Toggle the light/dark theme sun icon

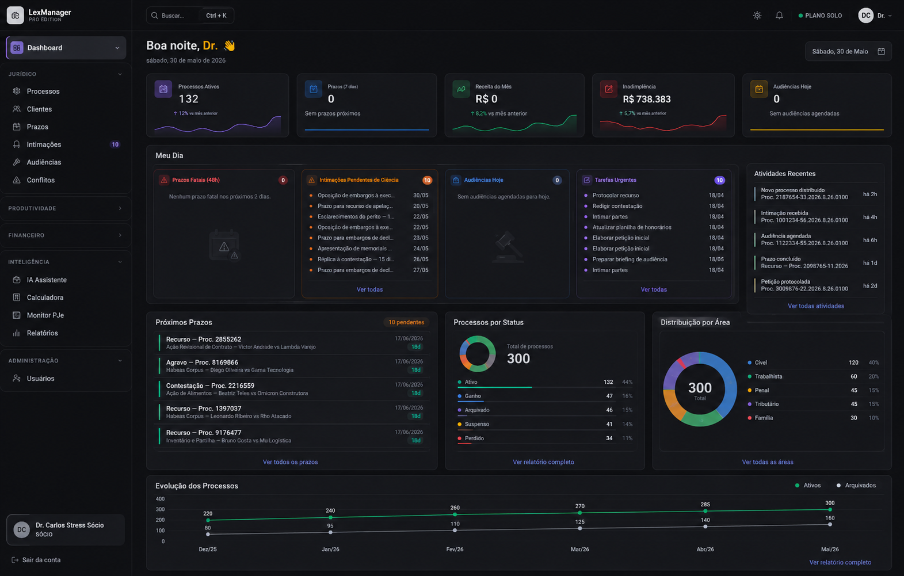tap(757, 16)
